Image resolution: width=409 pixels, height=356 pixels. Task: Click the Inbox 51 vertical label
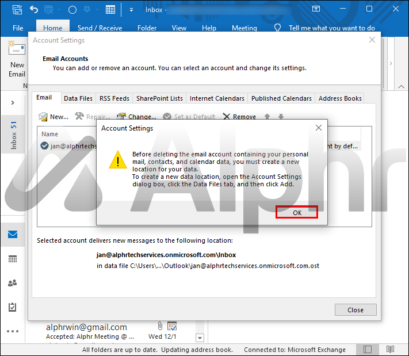point(14,135)
